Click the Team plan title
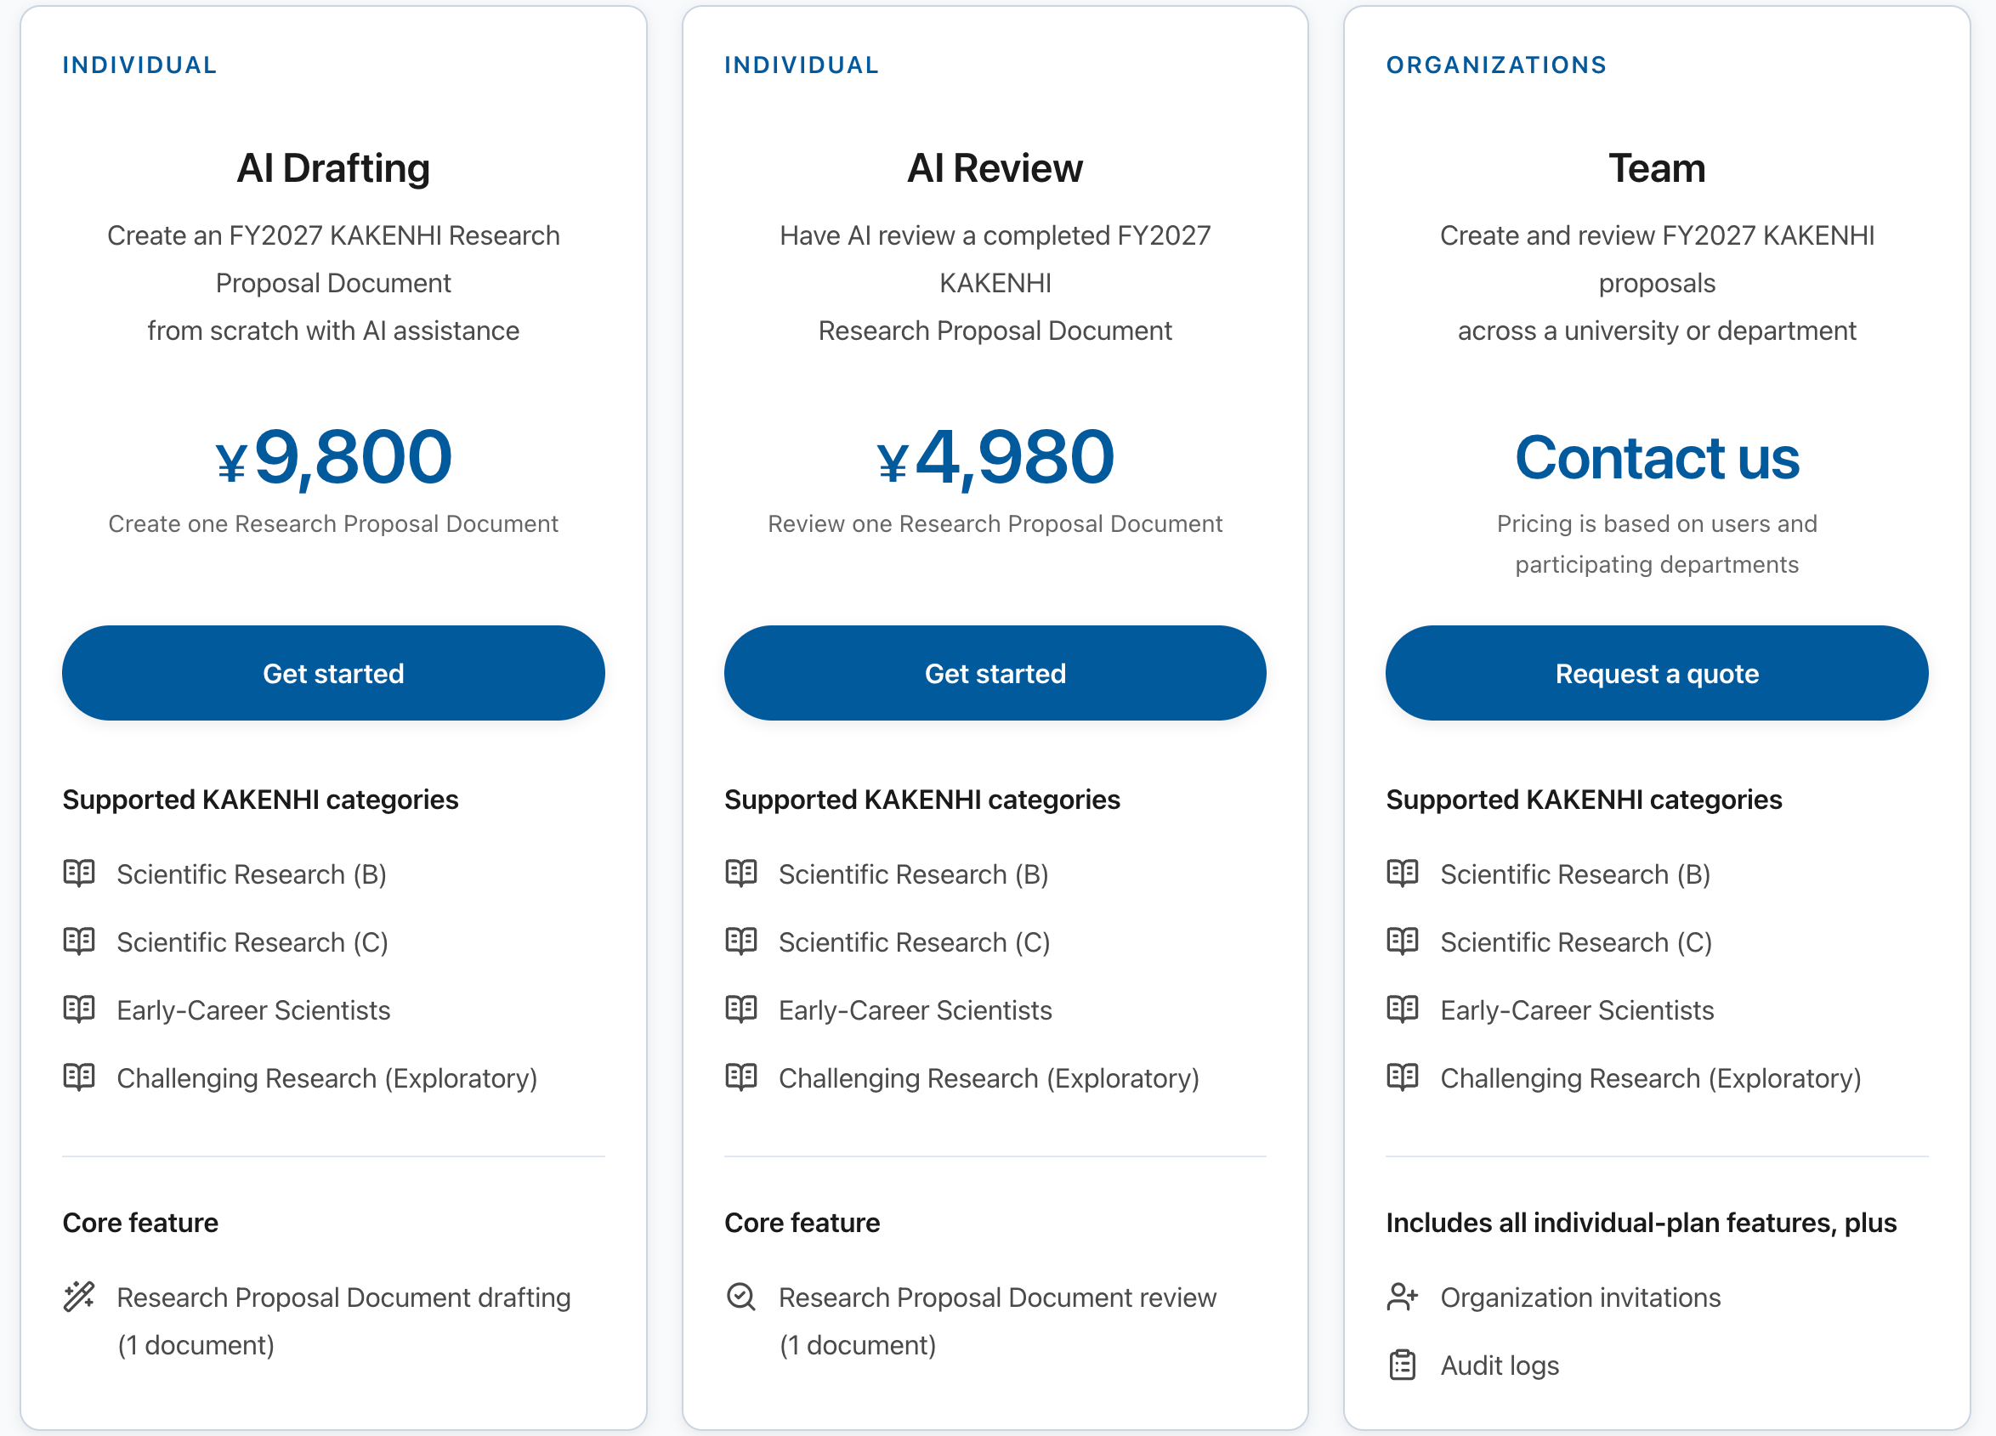The height and width of the screenshot is (1436, 1996). (x=1657, y=168)
